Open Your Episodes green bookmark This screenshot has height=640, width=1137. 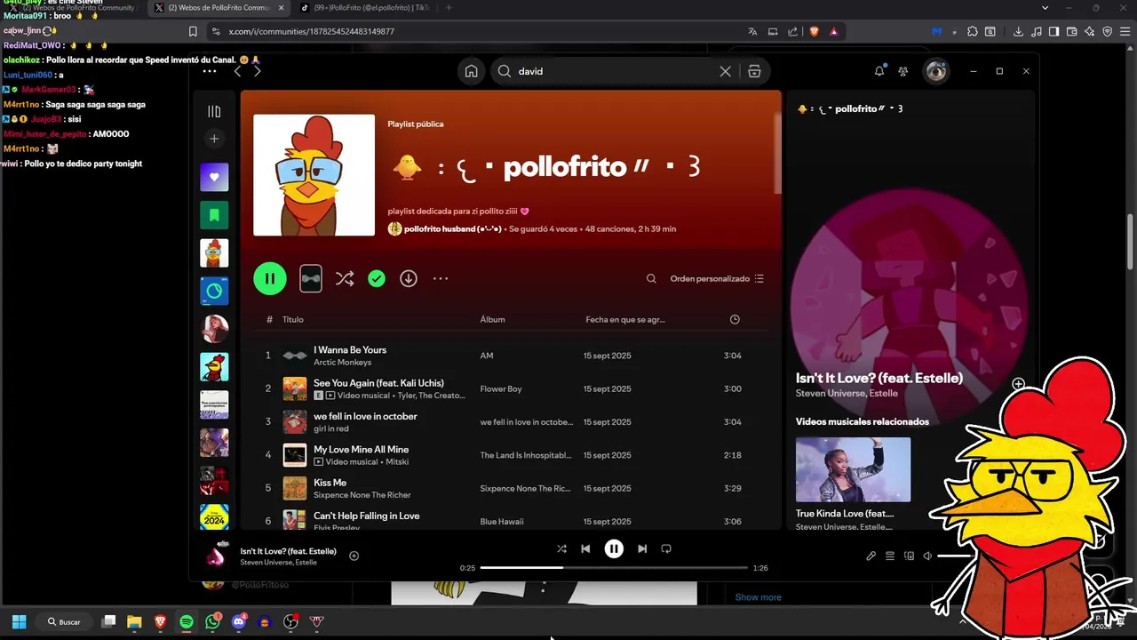[214, 215]
